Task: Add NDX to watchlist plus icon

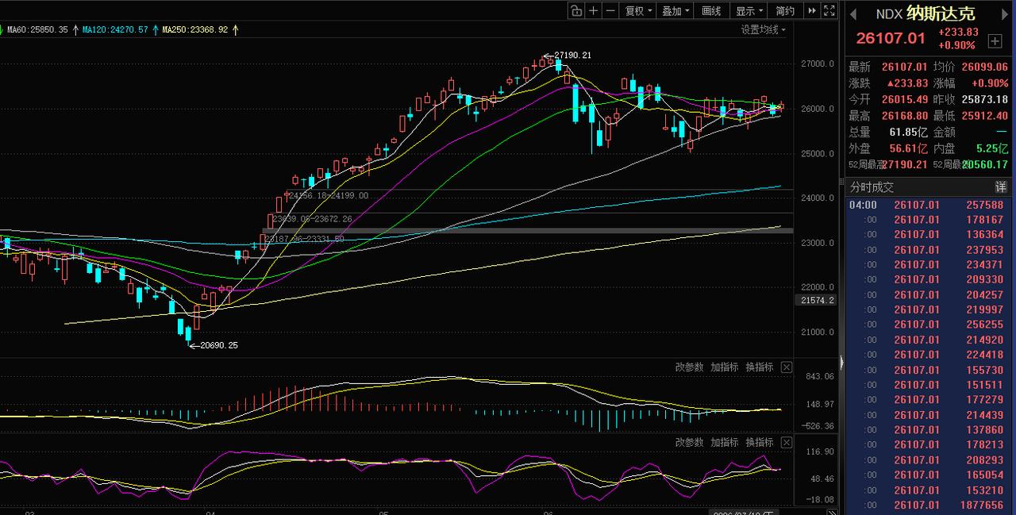Action: [995, 40]
